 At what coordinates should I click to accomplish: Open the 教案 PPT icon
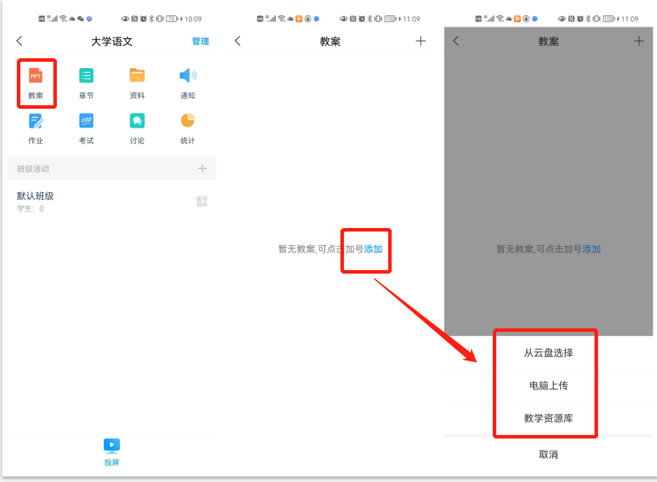coord(36,76)
